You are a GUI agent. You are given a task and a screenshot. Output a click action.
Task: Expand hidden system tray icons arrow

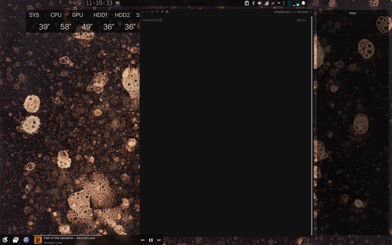[x=279, y=3]
